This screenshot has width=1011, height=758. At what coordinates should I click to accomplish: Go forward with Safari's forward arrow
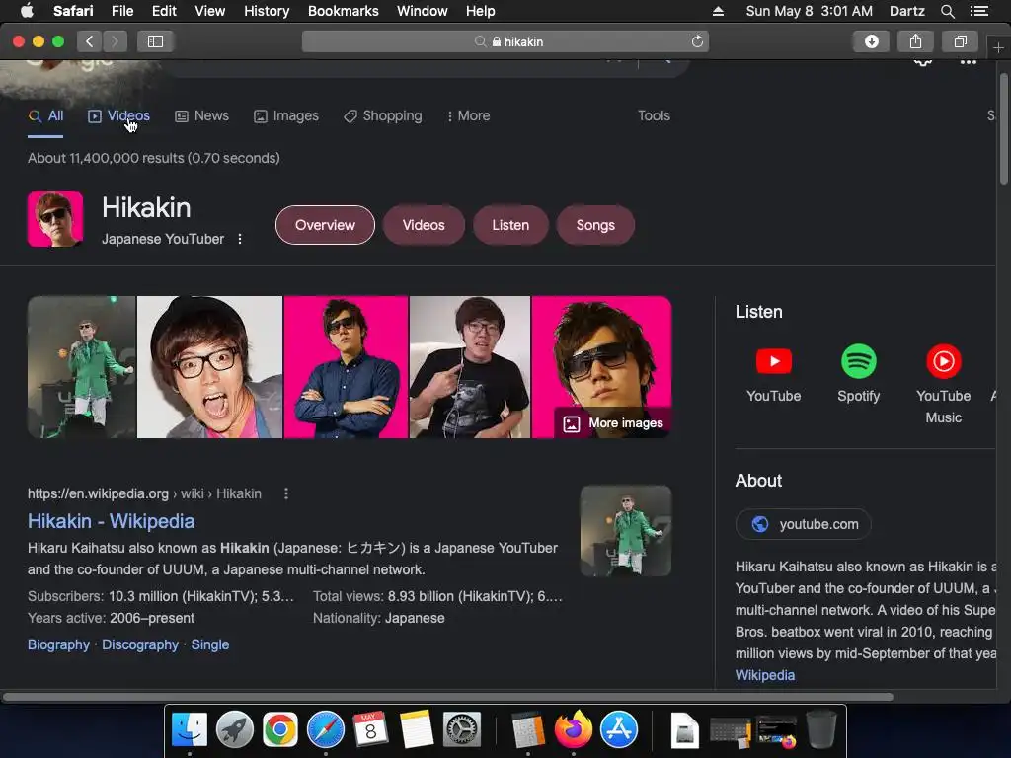click(115, 41)
